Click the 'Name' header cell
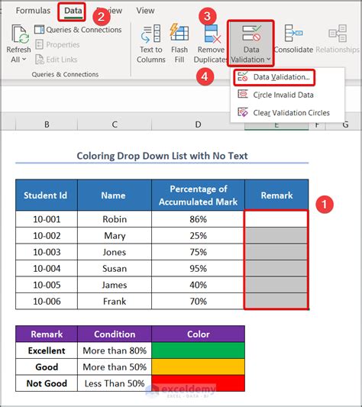This screenshot has height=407, width=362. (x=115, y=195)
